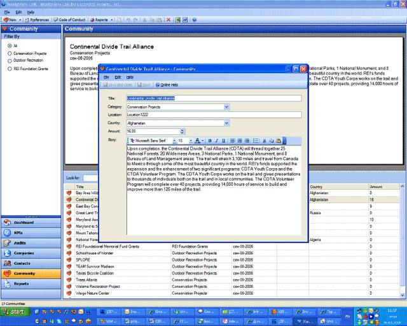
Task: Open Help menu of main window
Action: pos(31,12)
